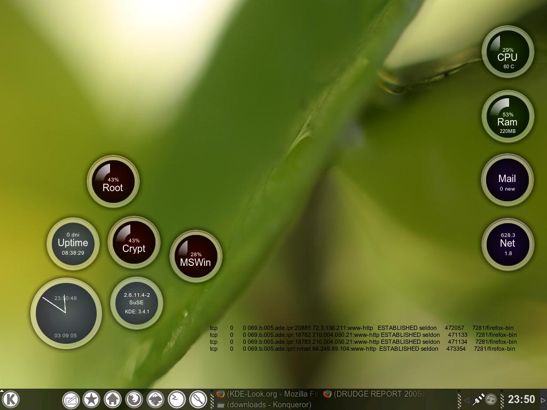This screenshot has width=547, height=410.
Task: Click the 220MB Ram usage text
Action: point(507,131)
